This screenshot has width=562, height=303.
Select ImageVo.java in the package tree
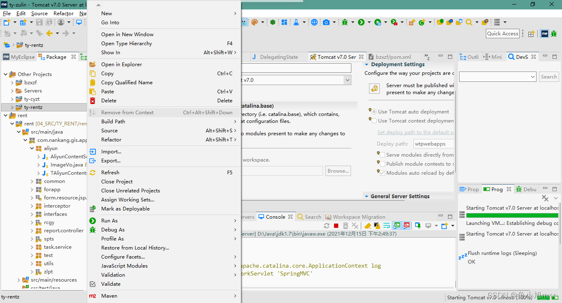coord(64,164)
